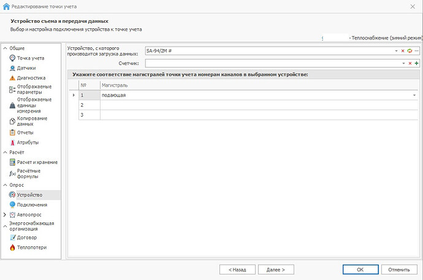
Task: Clear the selected device with red X
Action: click(x=403, y=50)
